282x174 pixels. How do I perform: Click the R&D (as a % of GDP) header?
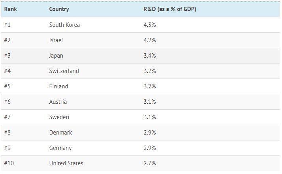170,9
